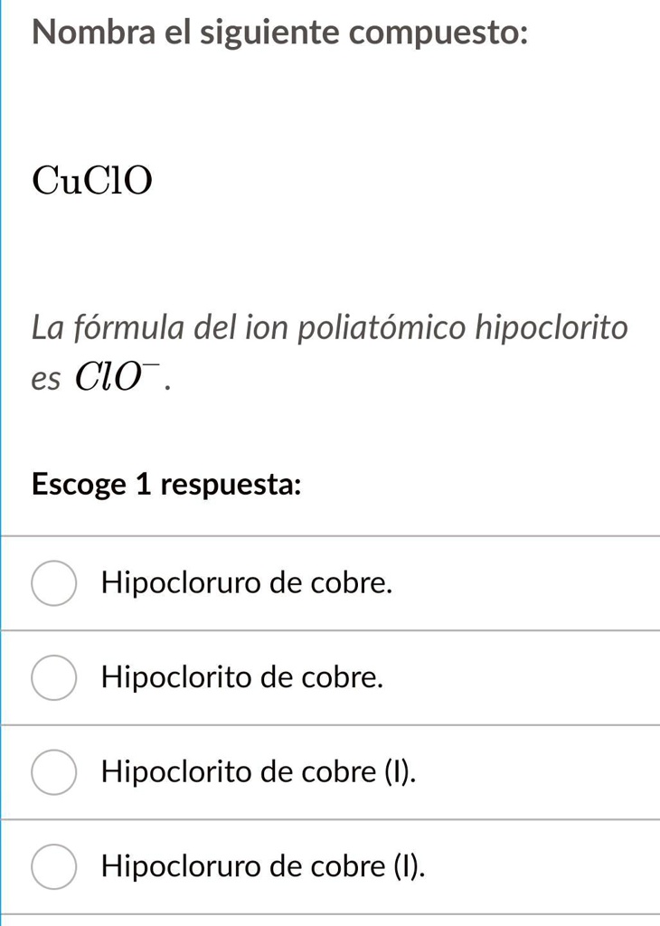Click the answer text "Hipoclorito de cobre."
This screenshot has height=926, width=660.
coord(242,677)
